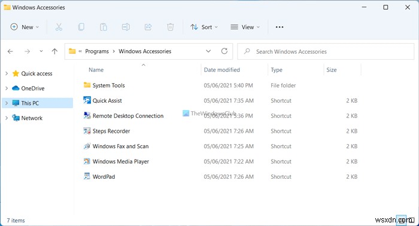Image resolution: width=419 pixels, height=226 pixels.
Task: Expand the Quick access tree node
Action: tap(7, 74)
